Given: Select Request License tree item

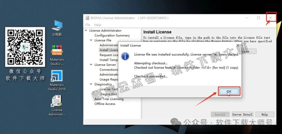Looking at the screenshot, I should (x=109, y=55).
